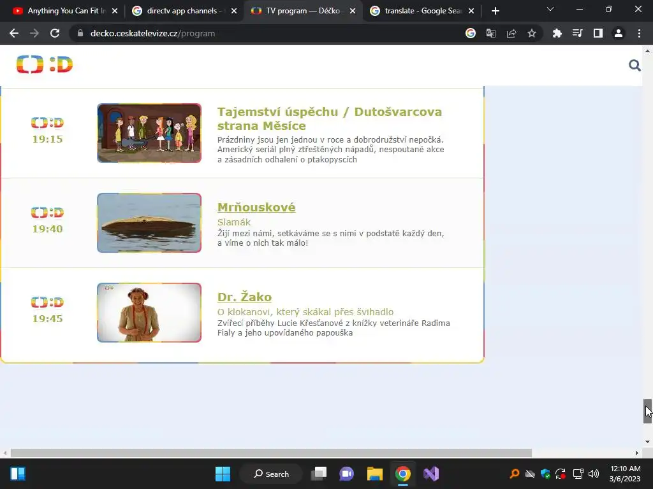653x489 pixels.
Task: Open the Windows Start menu
Action: (x=223, y=474)
